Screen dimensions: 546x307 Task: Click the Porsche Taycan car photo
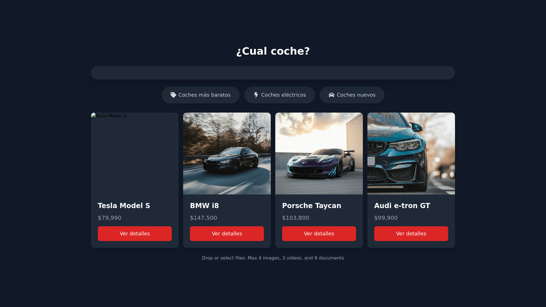319,153
